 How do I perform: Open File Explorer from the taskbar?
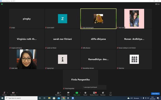[x=49, y=98]
